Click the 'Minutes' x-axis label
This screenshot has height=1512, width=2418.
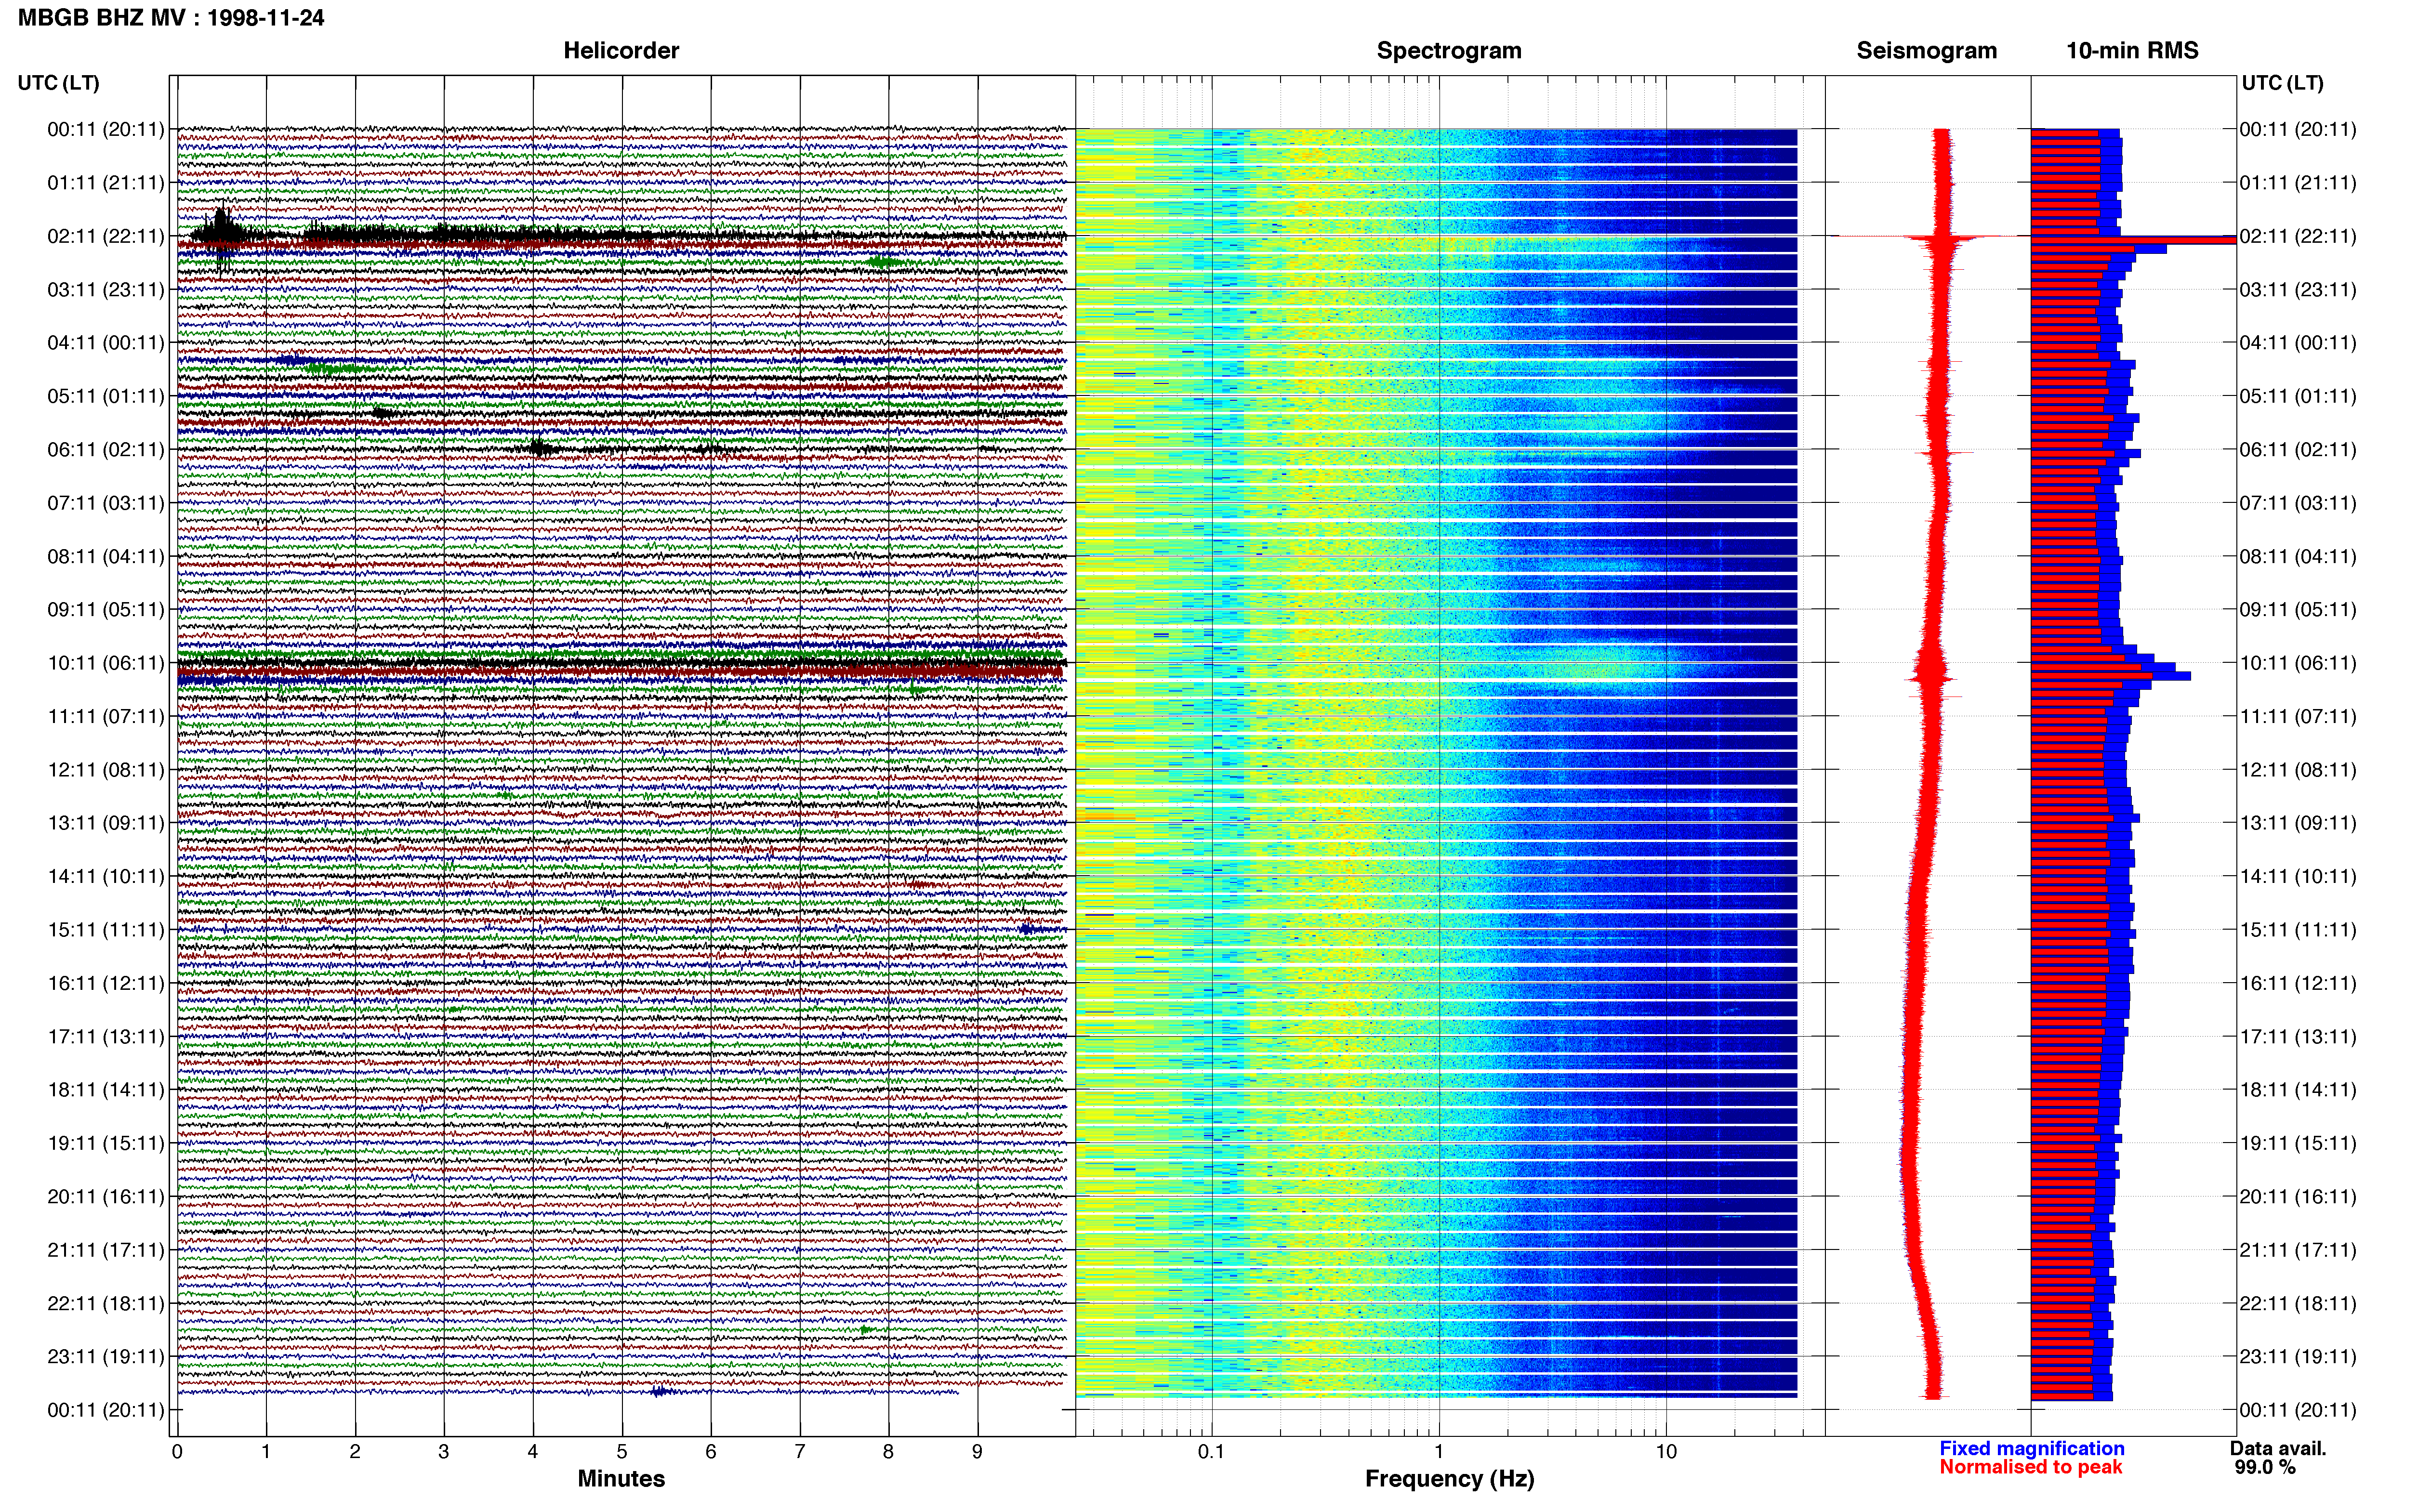coord(621,1479)
